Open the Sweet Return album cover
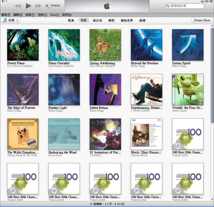The image size is (214, 207). (105, 89)
